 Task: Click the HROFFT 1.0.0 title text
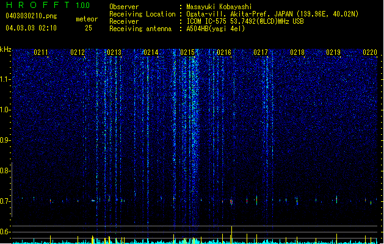pyautogui.click(x=48, y=5)
